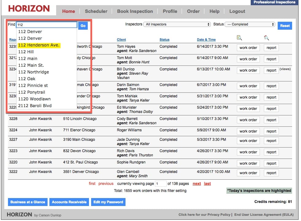Click Logout in the navigation bar

tap(237, 11)
